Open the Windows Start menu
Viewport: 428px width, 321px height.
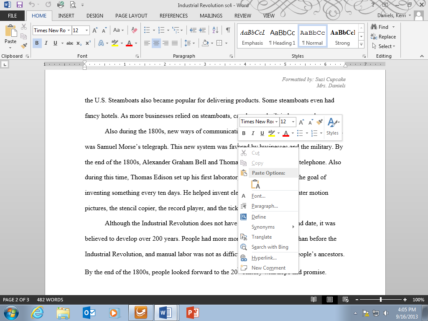11,313
